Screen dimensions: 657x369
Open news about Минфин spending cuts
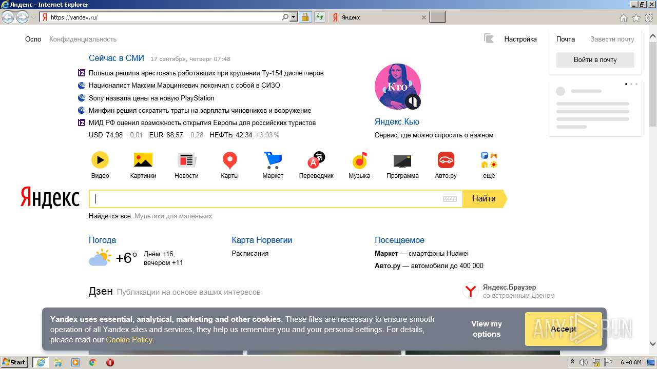pos(200,110)
